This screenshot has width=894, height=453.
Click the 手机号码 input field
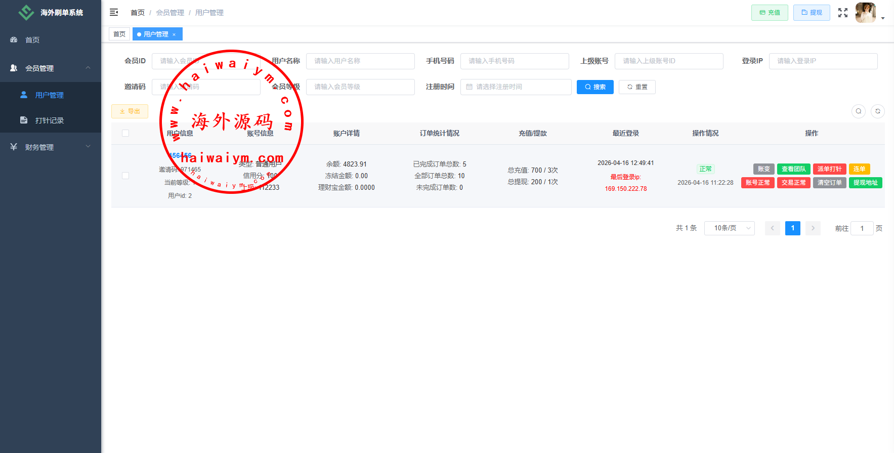click(x=514, y=61)
